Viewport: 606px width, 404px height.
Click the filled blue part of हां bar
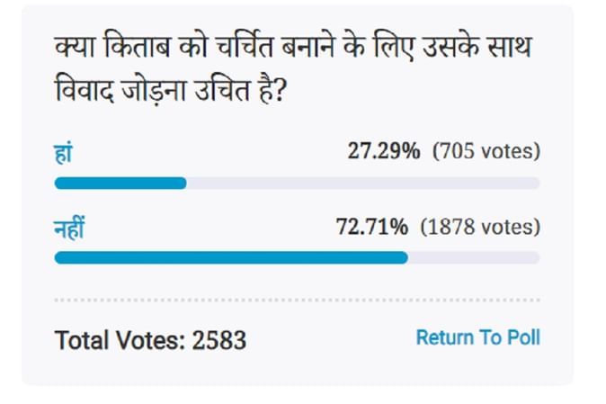coord(120,184)
